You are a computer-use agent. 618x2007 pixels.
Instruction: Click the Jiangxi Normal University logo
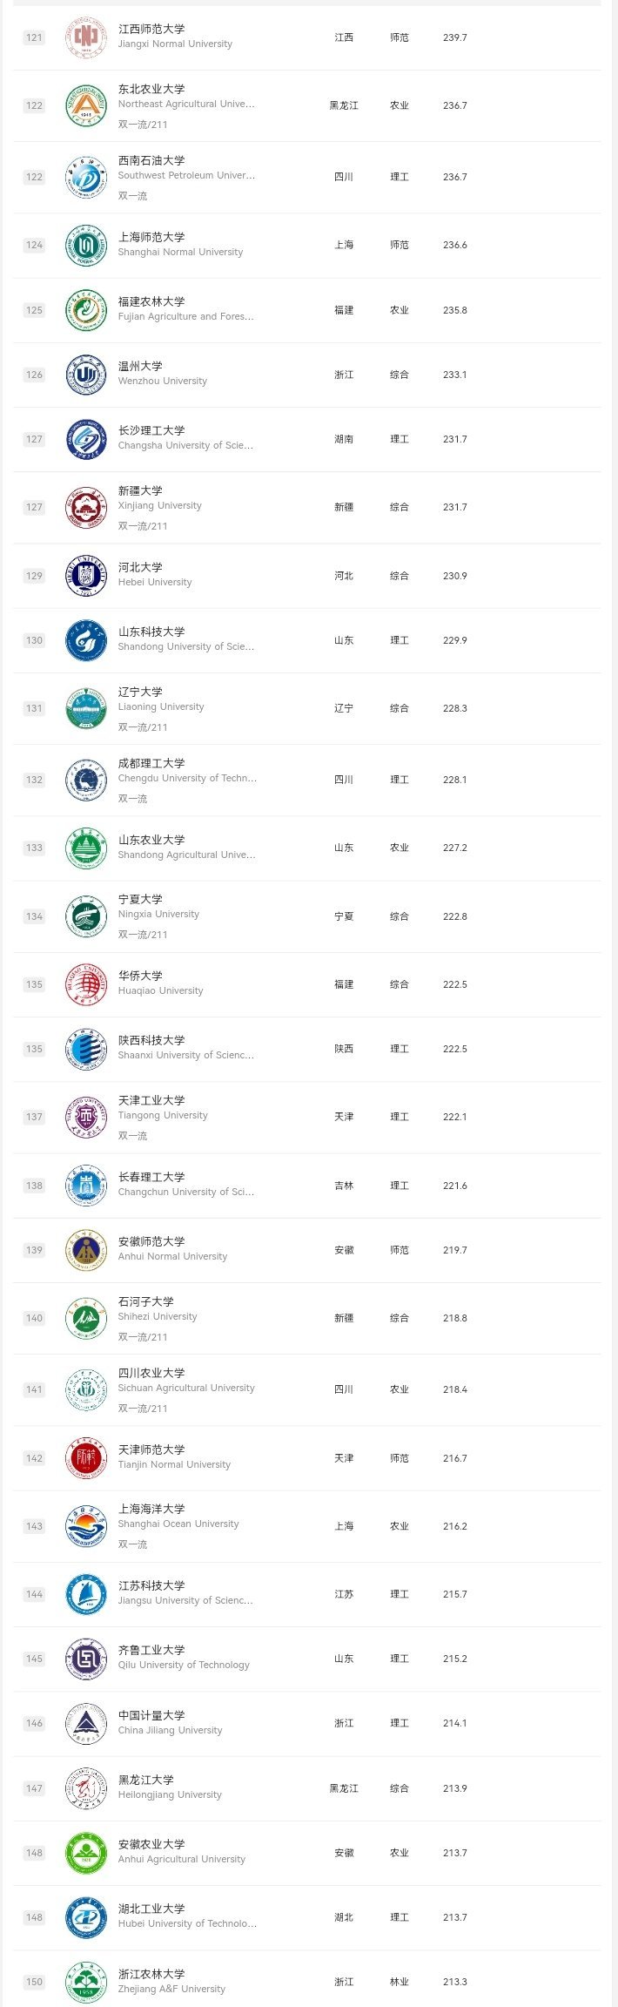[85, 37]
